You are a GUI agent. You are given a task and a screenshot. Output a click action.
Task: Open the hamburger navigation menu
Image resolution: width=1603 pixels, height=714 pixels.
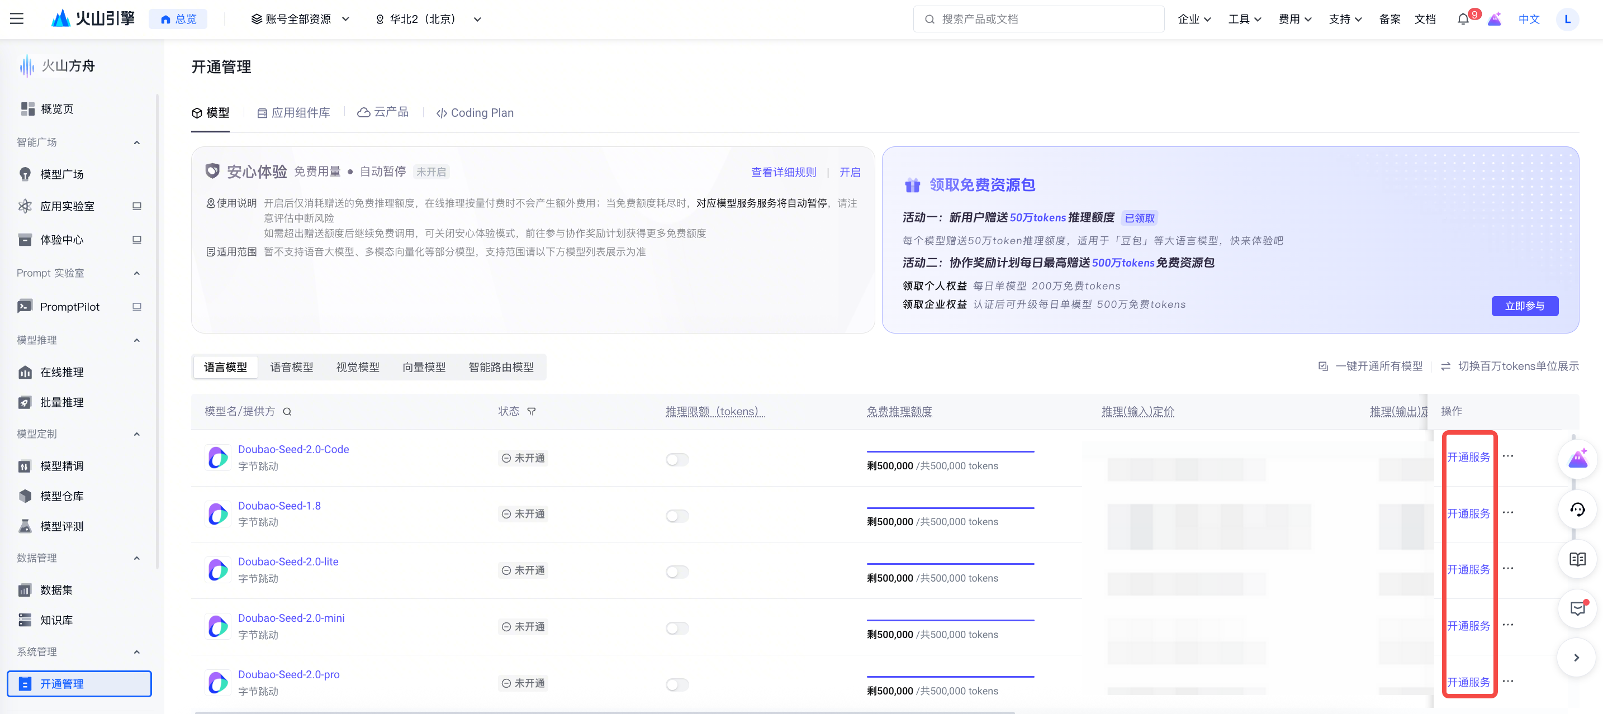pos(17,18)
